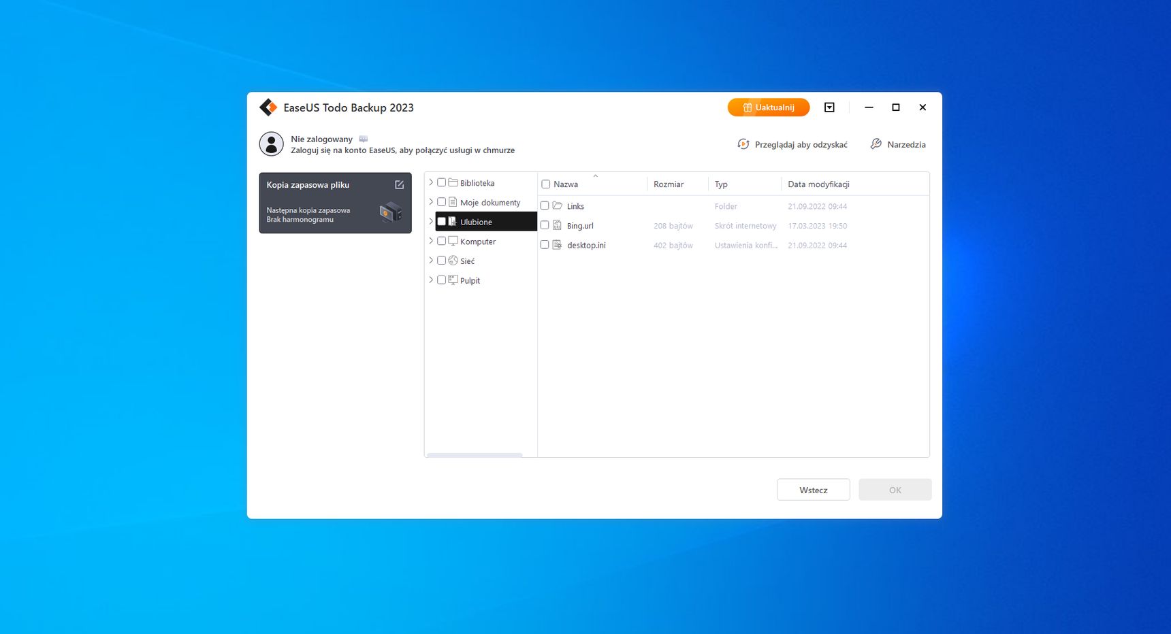Click the Przeglądaj aby odzyskać recovery icon
The height and width of the screenshot is (634, 1171).
tap(743, 144)
